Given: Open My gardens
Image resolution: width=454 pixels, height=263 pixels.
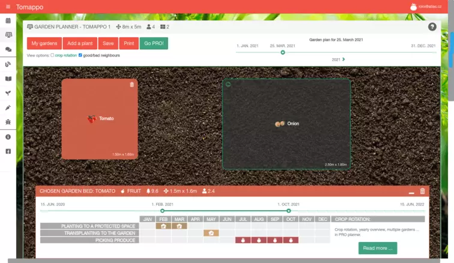Looking at the screenshot, I should pos(44,43).
